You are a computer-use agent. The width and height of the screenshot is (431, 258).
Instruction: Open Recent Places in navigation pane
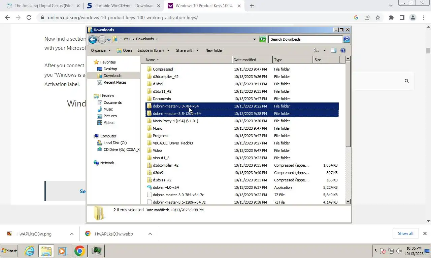tap(115, 82)
